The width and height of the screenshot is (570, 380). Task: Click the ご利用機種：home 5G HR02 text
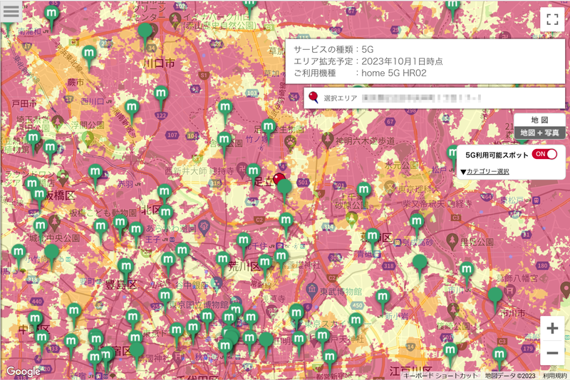pyautogui.click(x=360, y=73)
